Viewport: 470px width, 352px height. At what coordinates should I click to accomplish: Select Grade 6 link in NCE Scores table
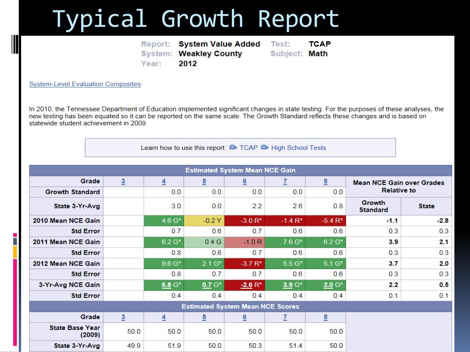click(245, 317)
